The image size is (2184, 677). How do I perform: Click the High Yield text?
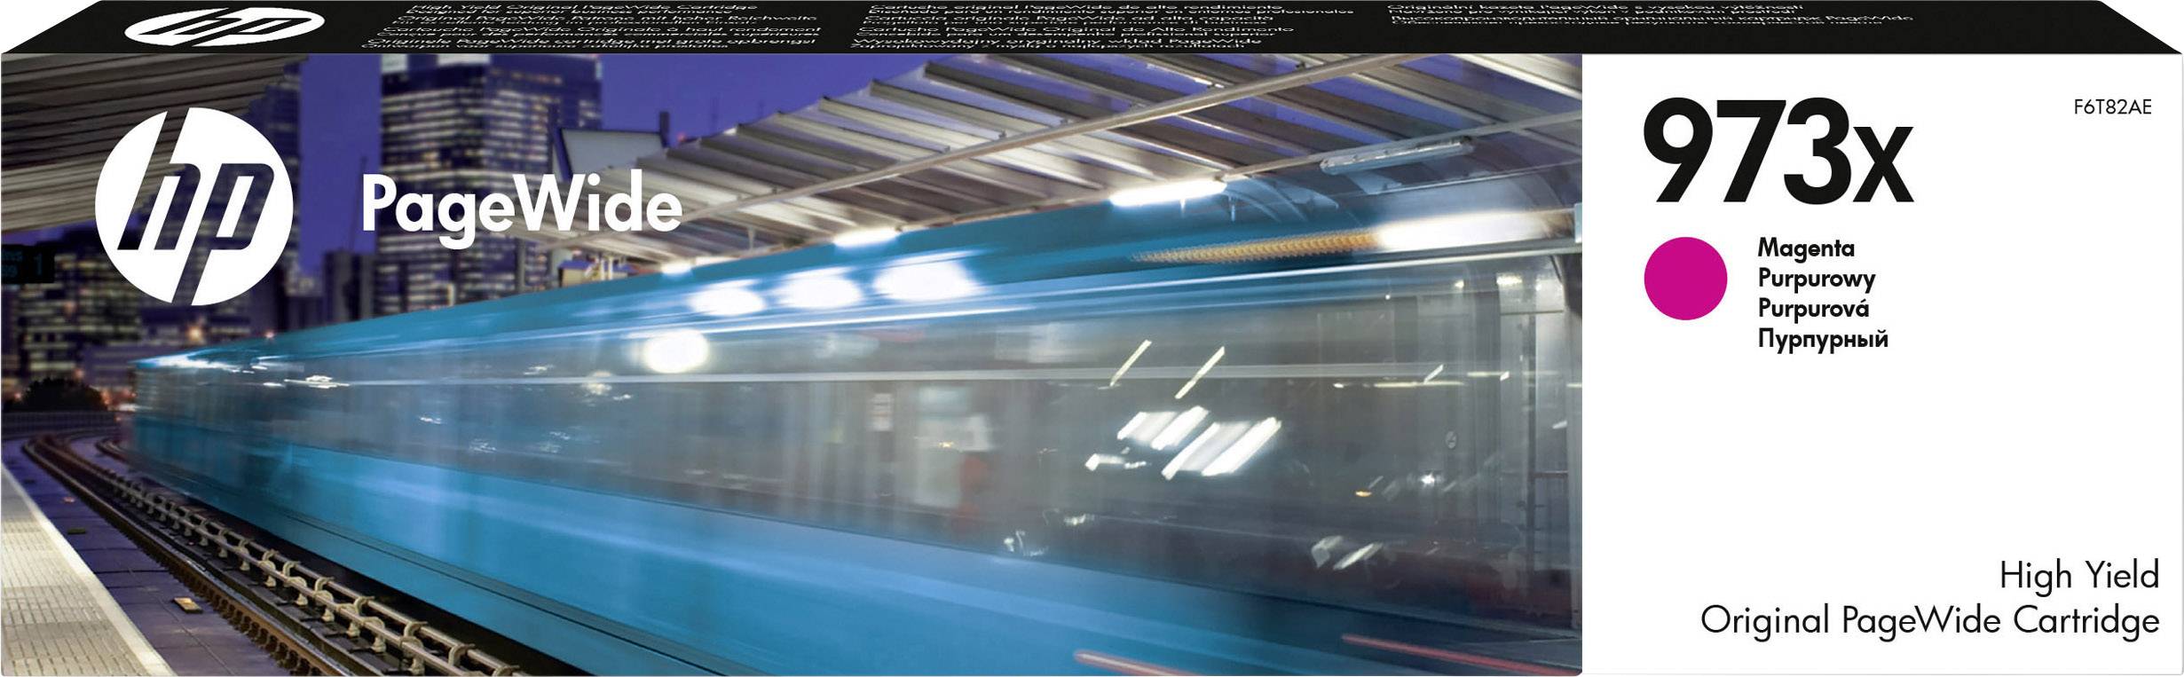click(x=2078, y=576)
